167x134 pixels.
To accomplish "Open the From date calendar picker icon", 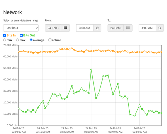I will point(65,28).
